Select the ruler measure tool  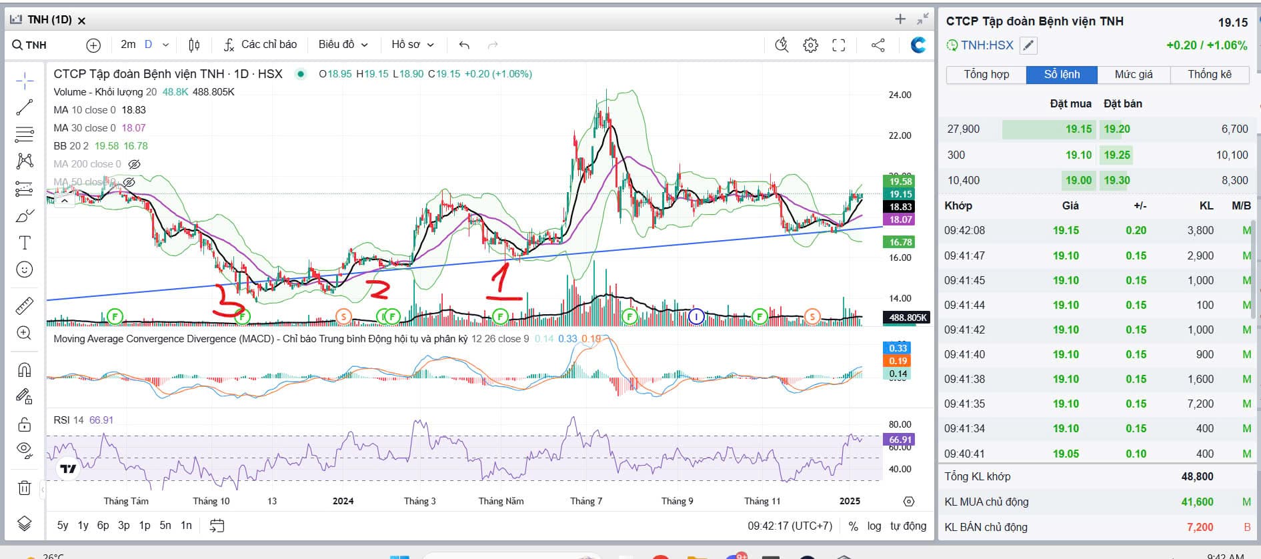pyautogui.click(x=25, y=306)
